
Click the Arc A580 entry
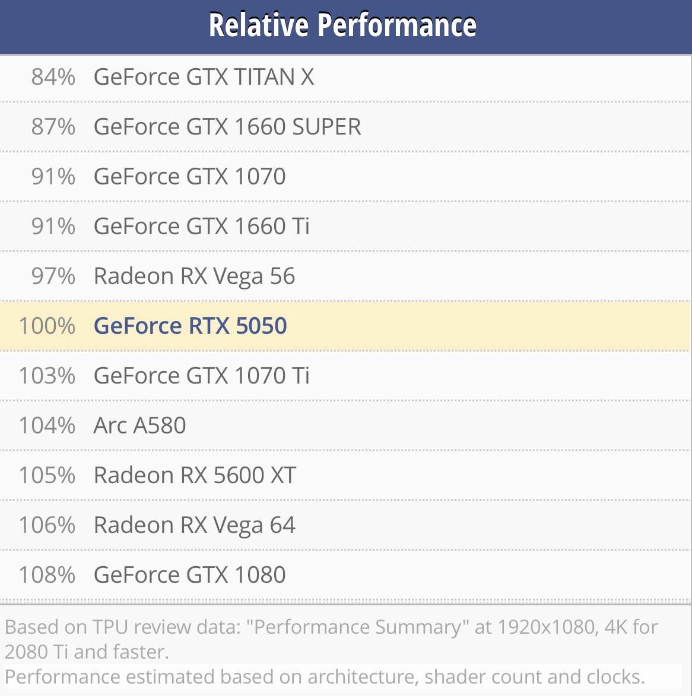click(x=139, y=426)
